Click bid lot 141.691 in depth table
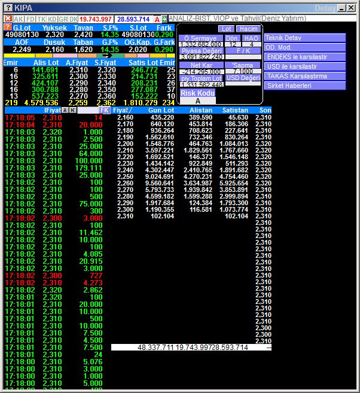Image resolution: width=360 pixels, height=393 pixels. pyautogui.click(x=45, y=70)
